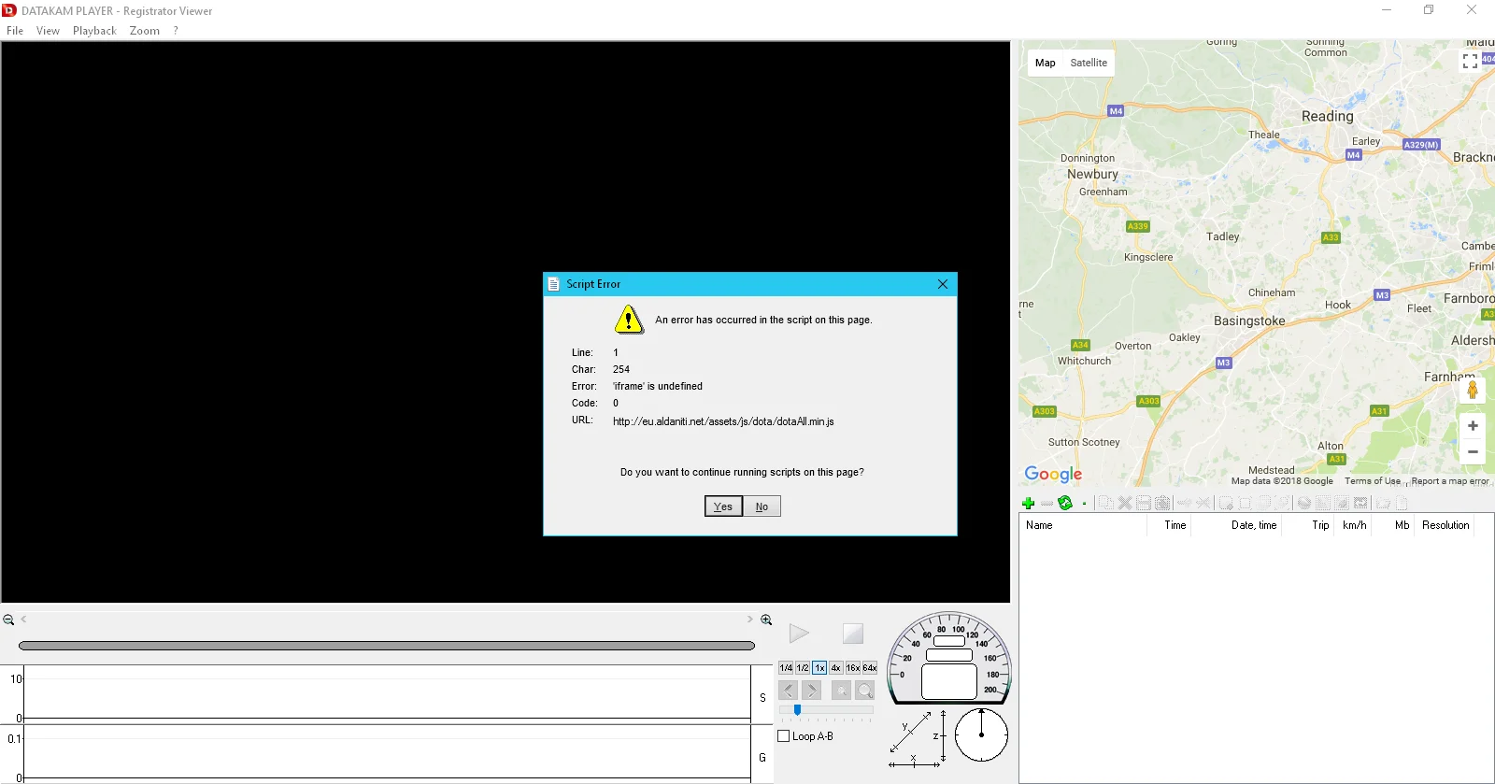Click the small dot dropdown beside the refresh icon
The width and height of the screenshot is (1495, 784).
[1084, 504]
